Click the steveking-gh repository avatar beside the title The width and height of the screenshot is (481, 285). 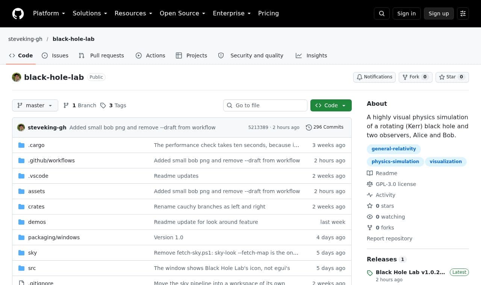point(17,77)
